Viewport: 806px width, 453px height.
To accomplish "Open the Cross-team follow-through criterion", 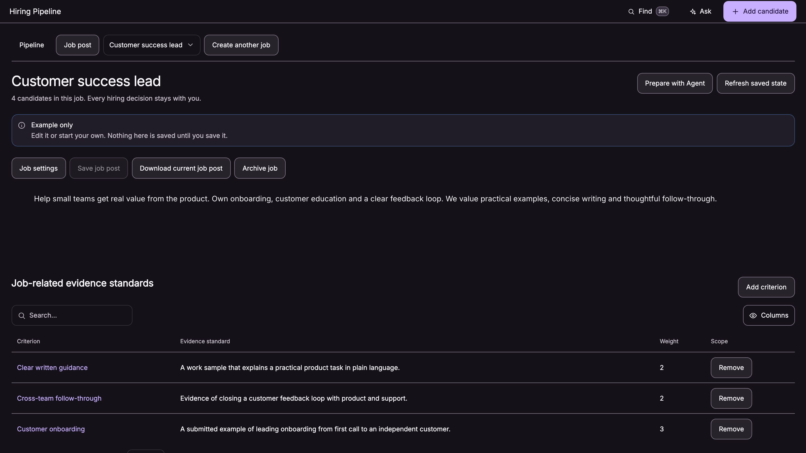I will (59, 398).
